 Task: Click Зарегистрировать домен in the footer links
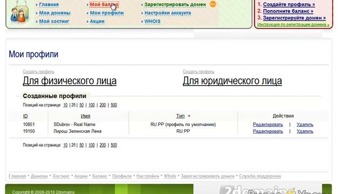[208, 176]
